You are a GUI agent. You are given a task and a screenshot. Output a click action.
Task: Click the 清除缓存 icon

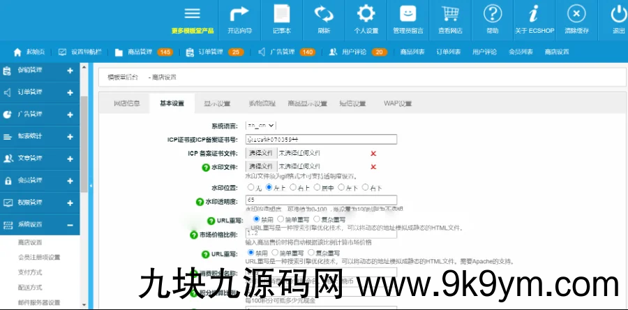[x=576, y=15]
